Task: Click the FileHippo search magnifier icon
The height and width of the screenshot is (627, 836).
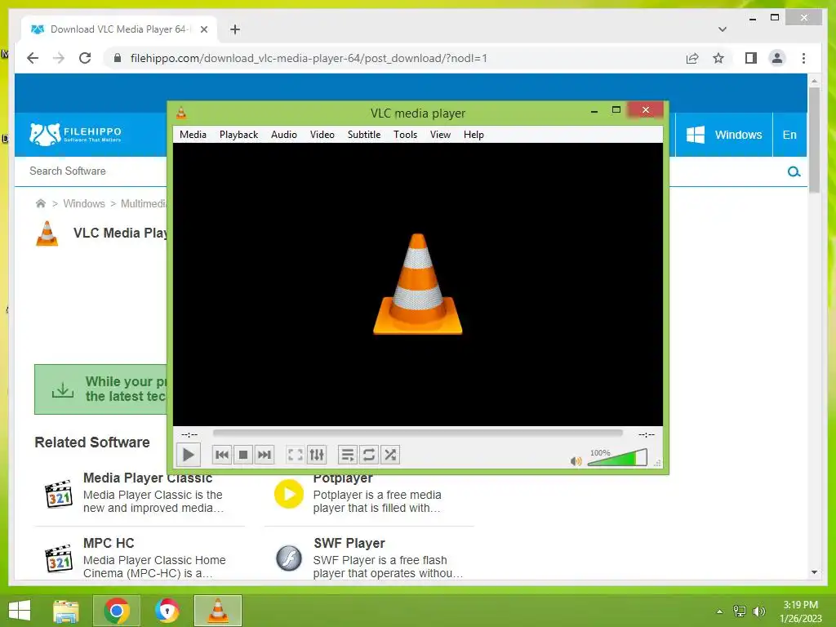Action: pos(794,171)
